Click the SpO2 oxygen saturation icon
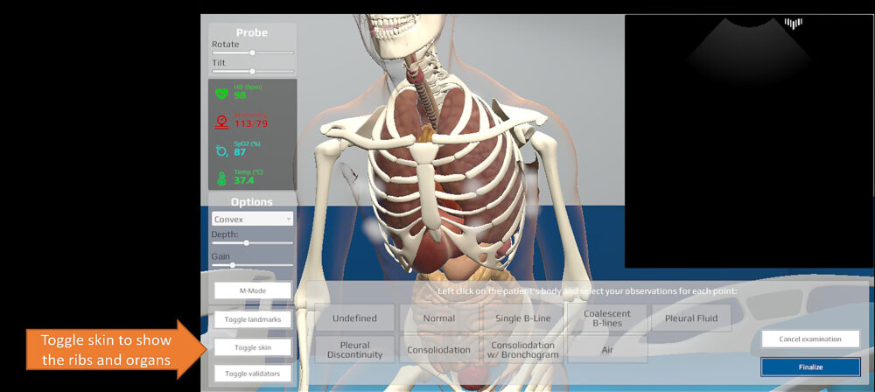This screenshot has width=875, height=392. pyautogui.click(x=221, y=150)
